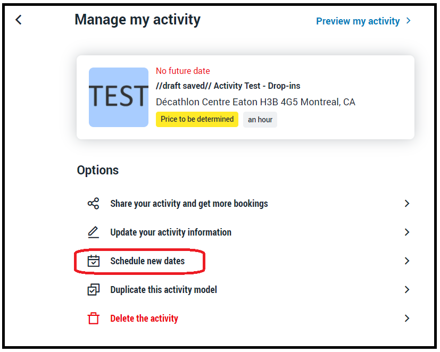Expand the Update your activity information chevron
The image size is (440, 352).
pos(407,232)
